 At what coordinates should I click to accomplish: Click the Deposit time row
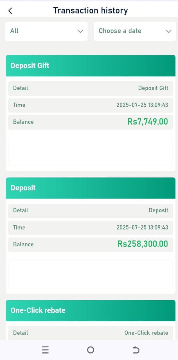pos(91,228)
